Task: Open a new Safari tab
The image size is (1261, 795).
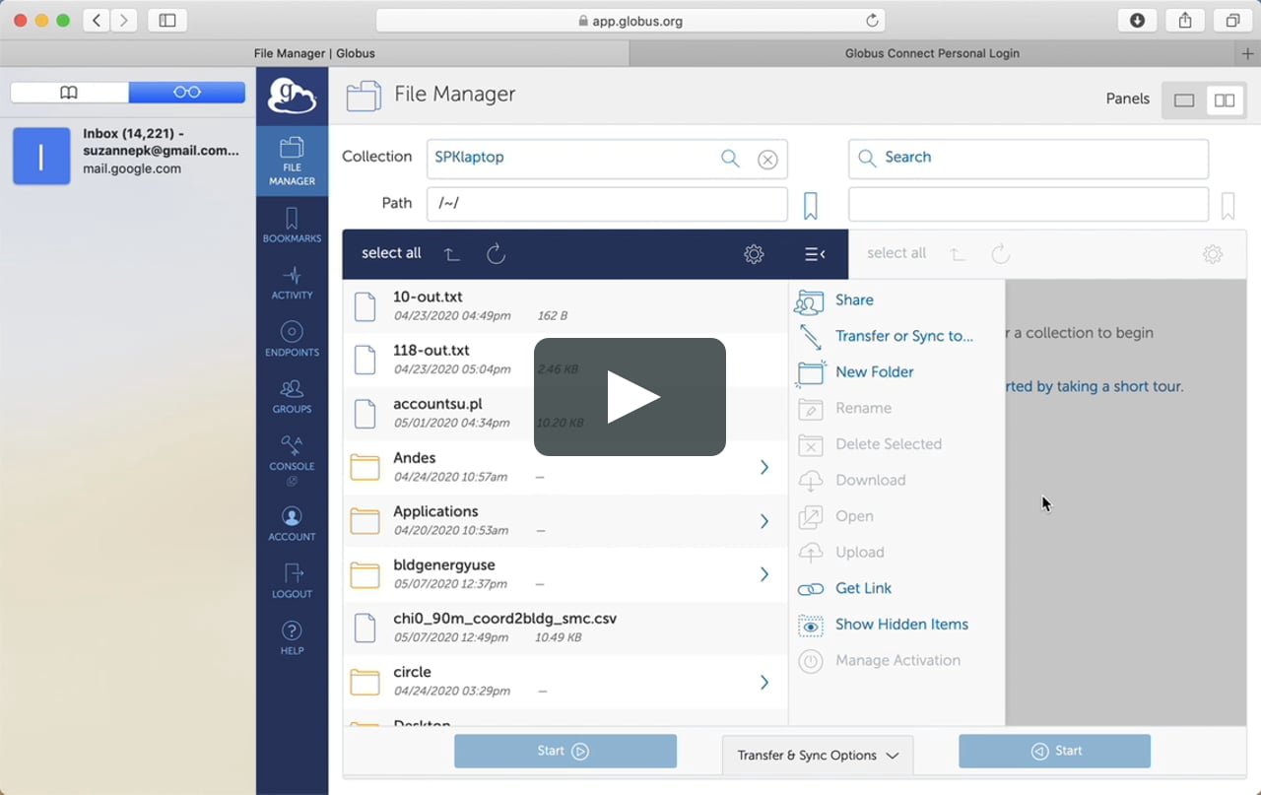Action: pyautogui.click(x=1248, y=53)
